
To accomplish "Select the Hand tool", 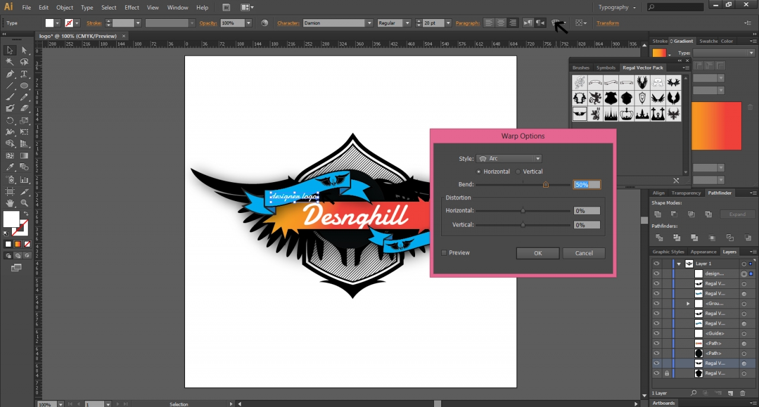I will pyautogui.click(x=10, y=203).
